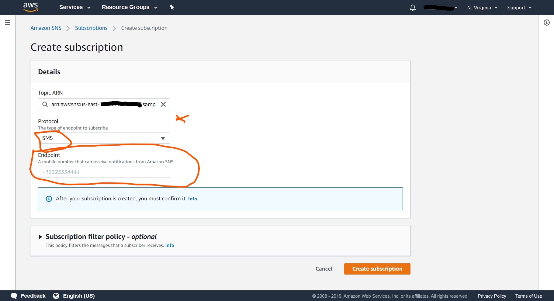
Task: Open Privacy Policy link
Action: coord(492,296)
